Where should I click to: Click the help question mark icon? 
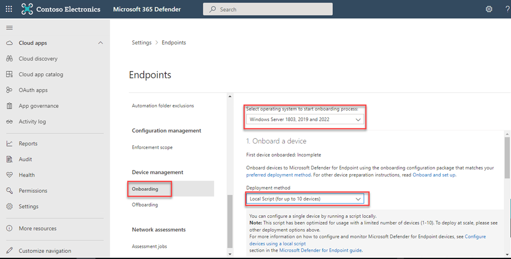click(x=507, y=9)
